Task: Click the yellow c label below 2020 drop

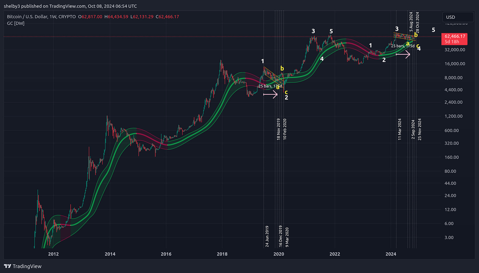Action: 286,92
